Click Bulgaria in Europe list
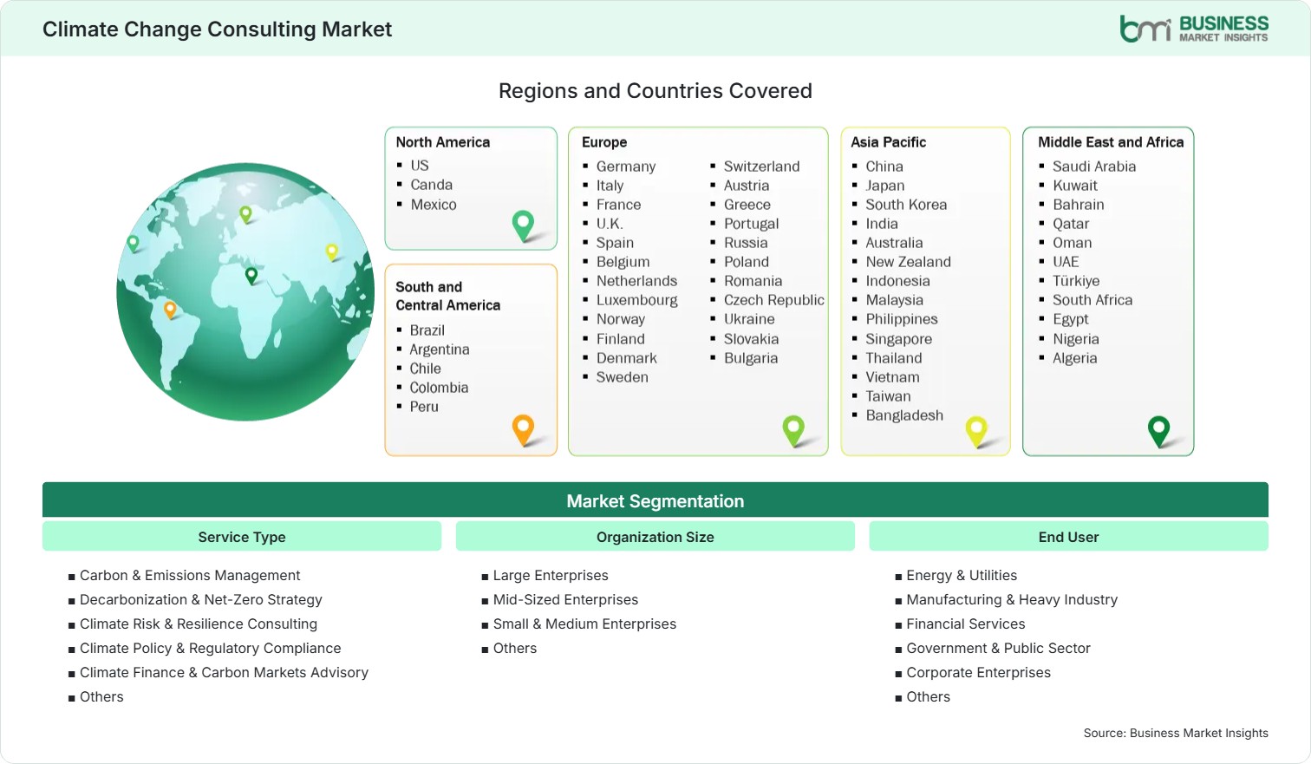Viewport: 1311px width, 764px height. tap(751, 358)
